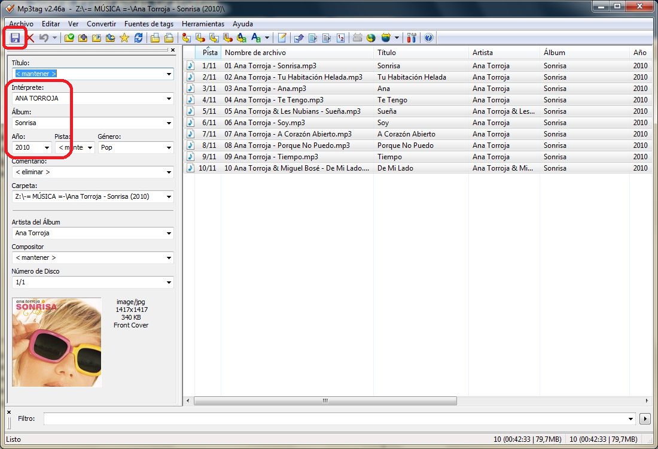Close the tag panel with its x
The image size is (658, 449).
point(173,50)
